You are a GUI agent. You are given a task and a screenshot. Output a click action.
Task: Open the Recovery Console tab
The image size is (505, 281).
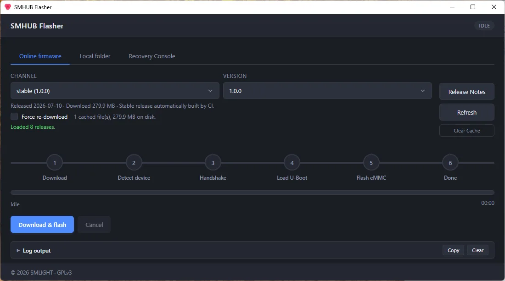(x=152, y=56)
